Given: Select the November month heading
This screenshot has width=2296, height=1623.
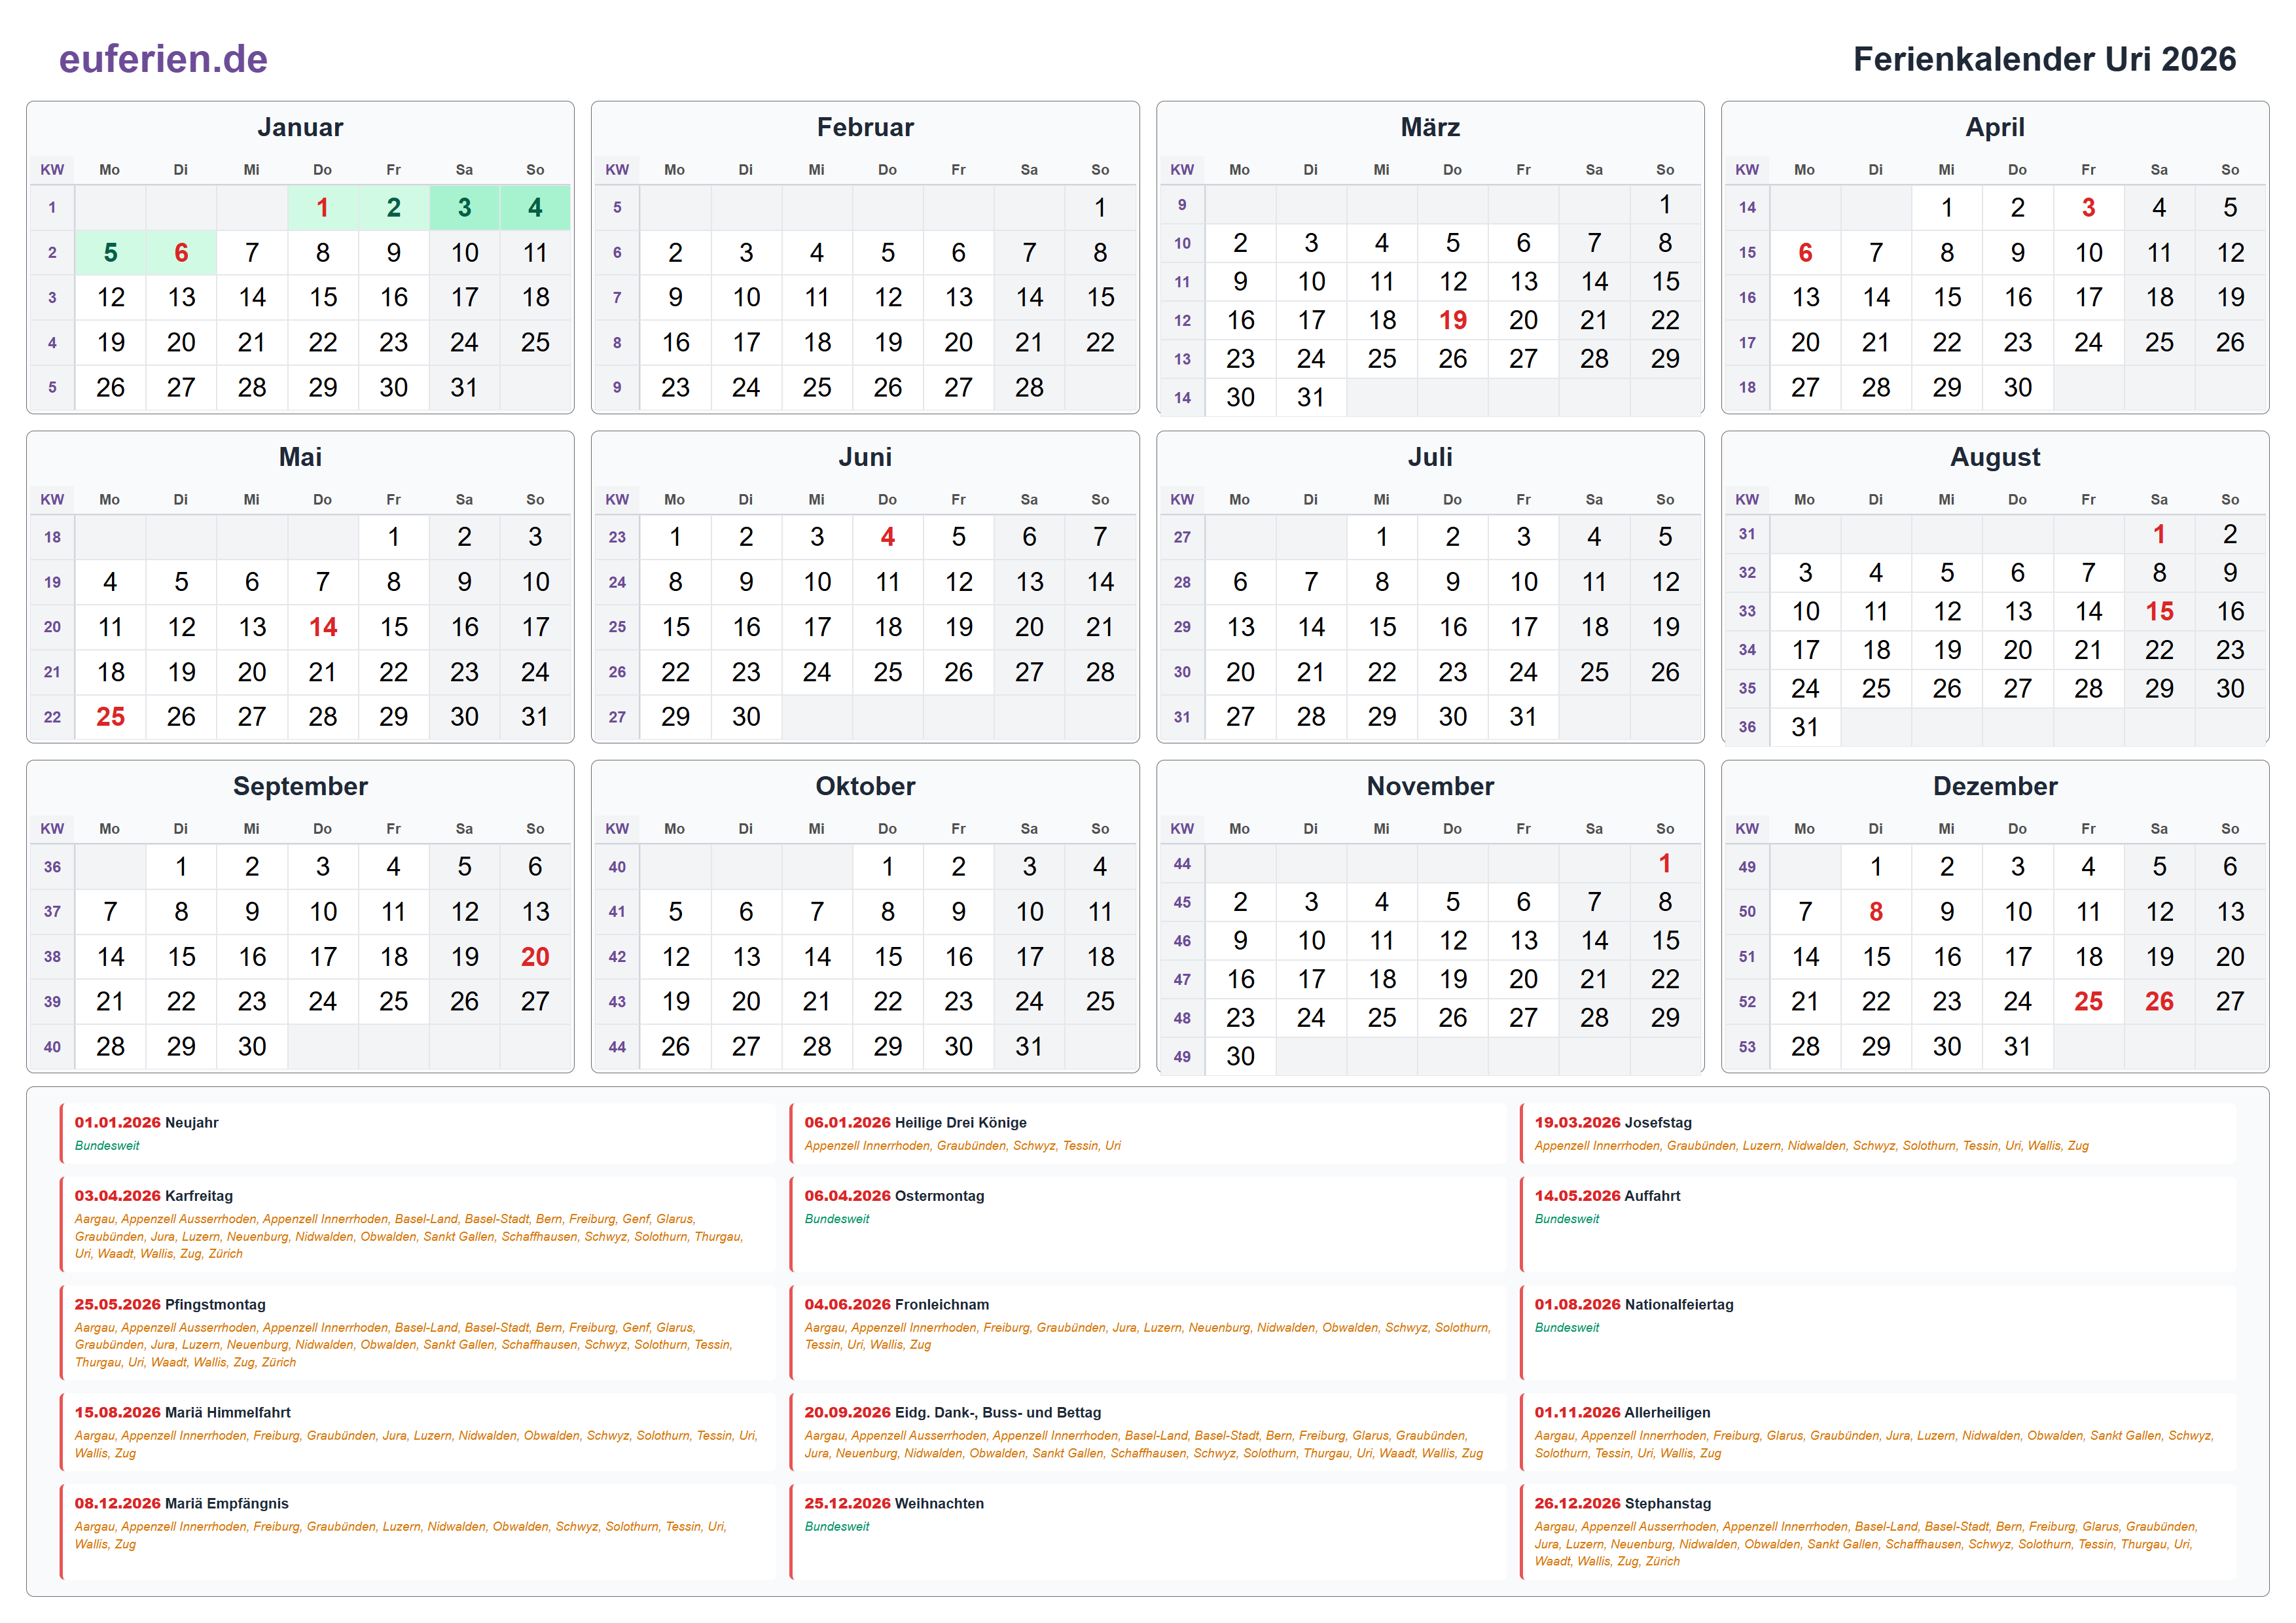Looking at the screenshot, I should (1430, 786).
